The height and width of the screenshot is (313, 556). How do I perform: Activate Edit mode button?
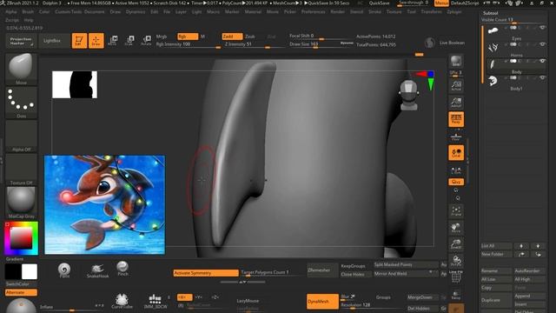pos(79,41)
